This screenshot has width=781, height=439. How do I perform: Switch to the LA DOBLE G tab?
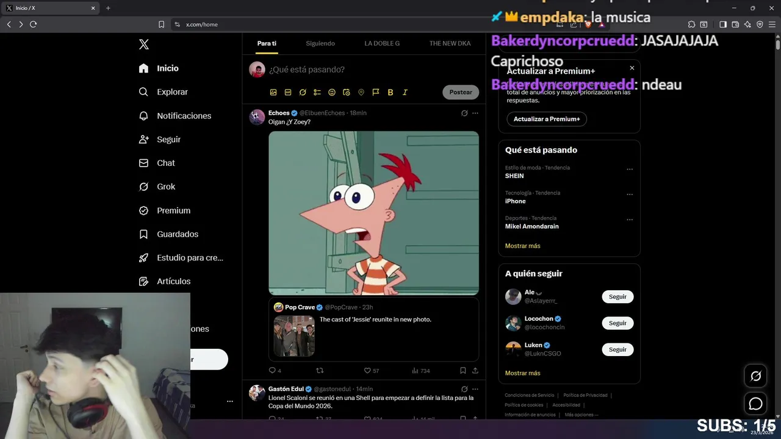click(x=382, y=43)
